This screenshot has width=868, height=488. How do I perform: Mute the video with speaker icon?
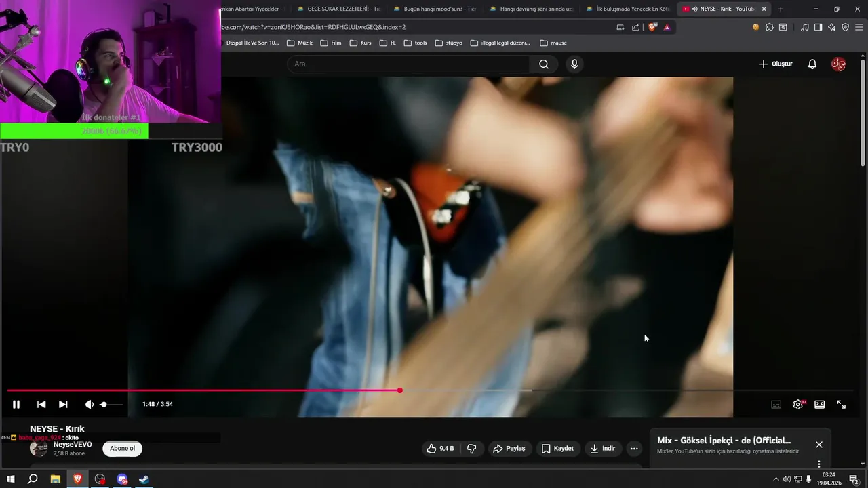click(x=89, y=404)
